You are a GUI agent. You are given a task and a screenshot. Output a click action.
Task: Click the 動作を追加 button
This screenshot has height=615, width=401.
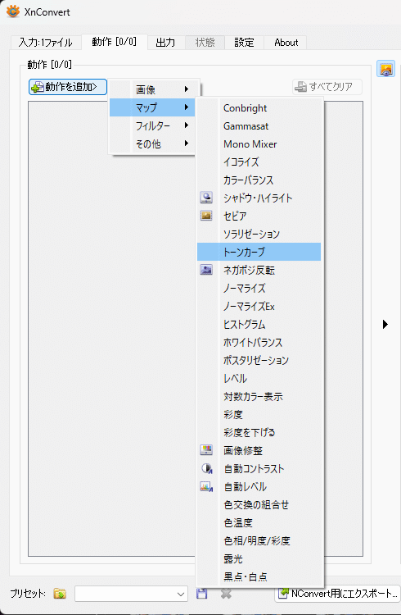(x=68, y=87)
